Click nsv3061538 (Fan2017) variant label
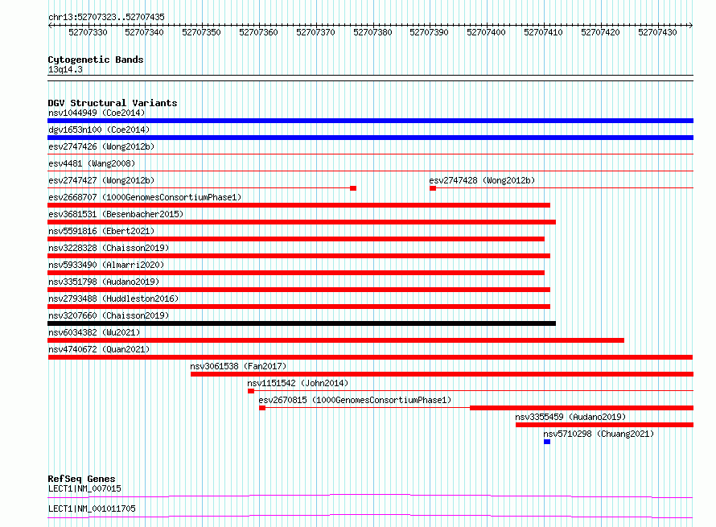 pos(238,366)
